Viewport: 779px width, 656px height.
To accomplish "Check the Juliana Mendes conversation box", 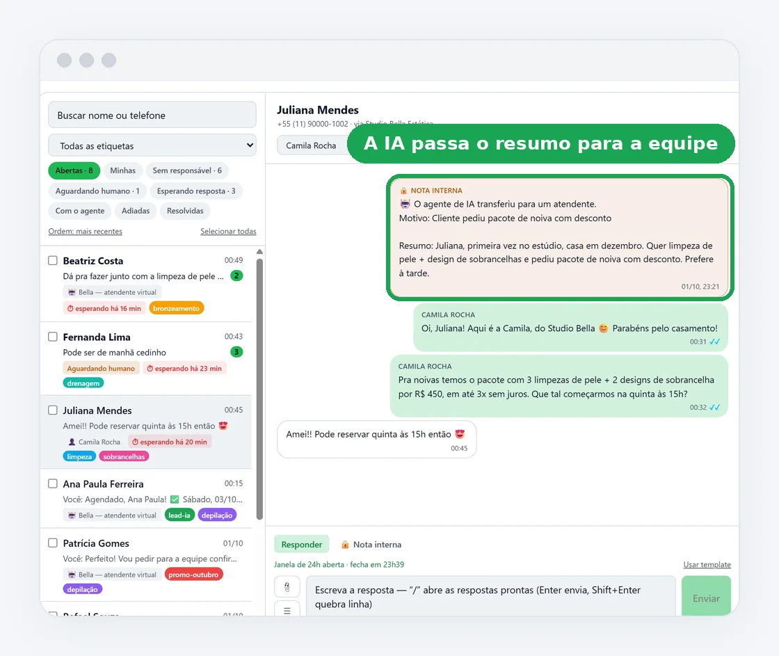I will (53, 410).
